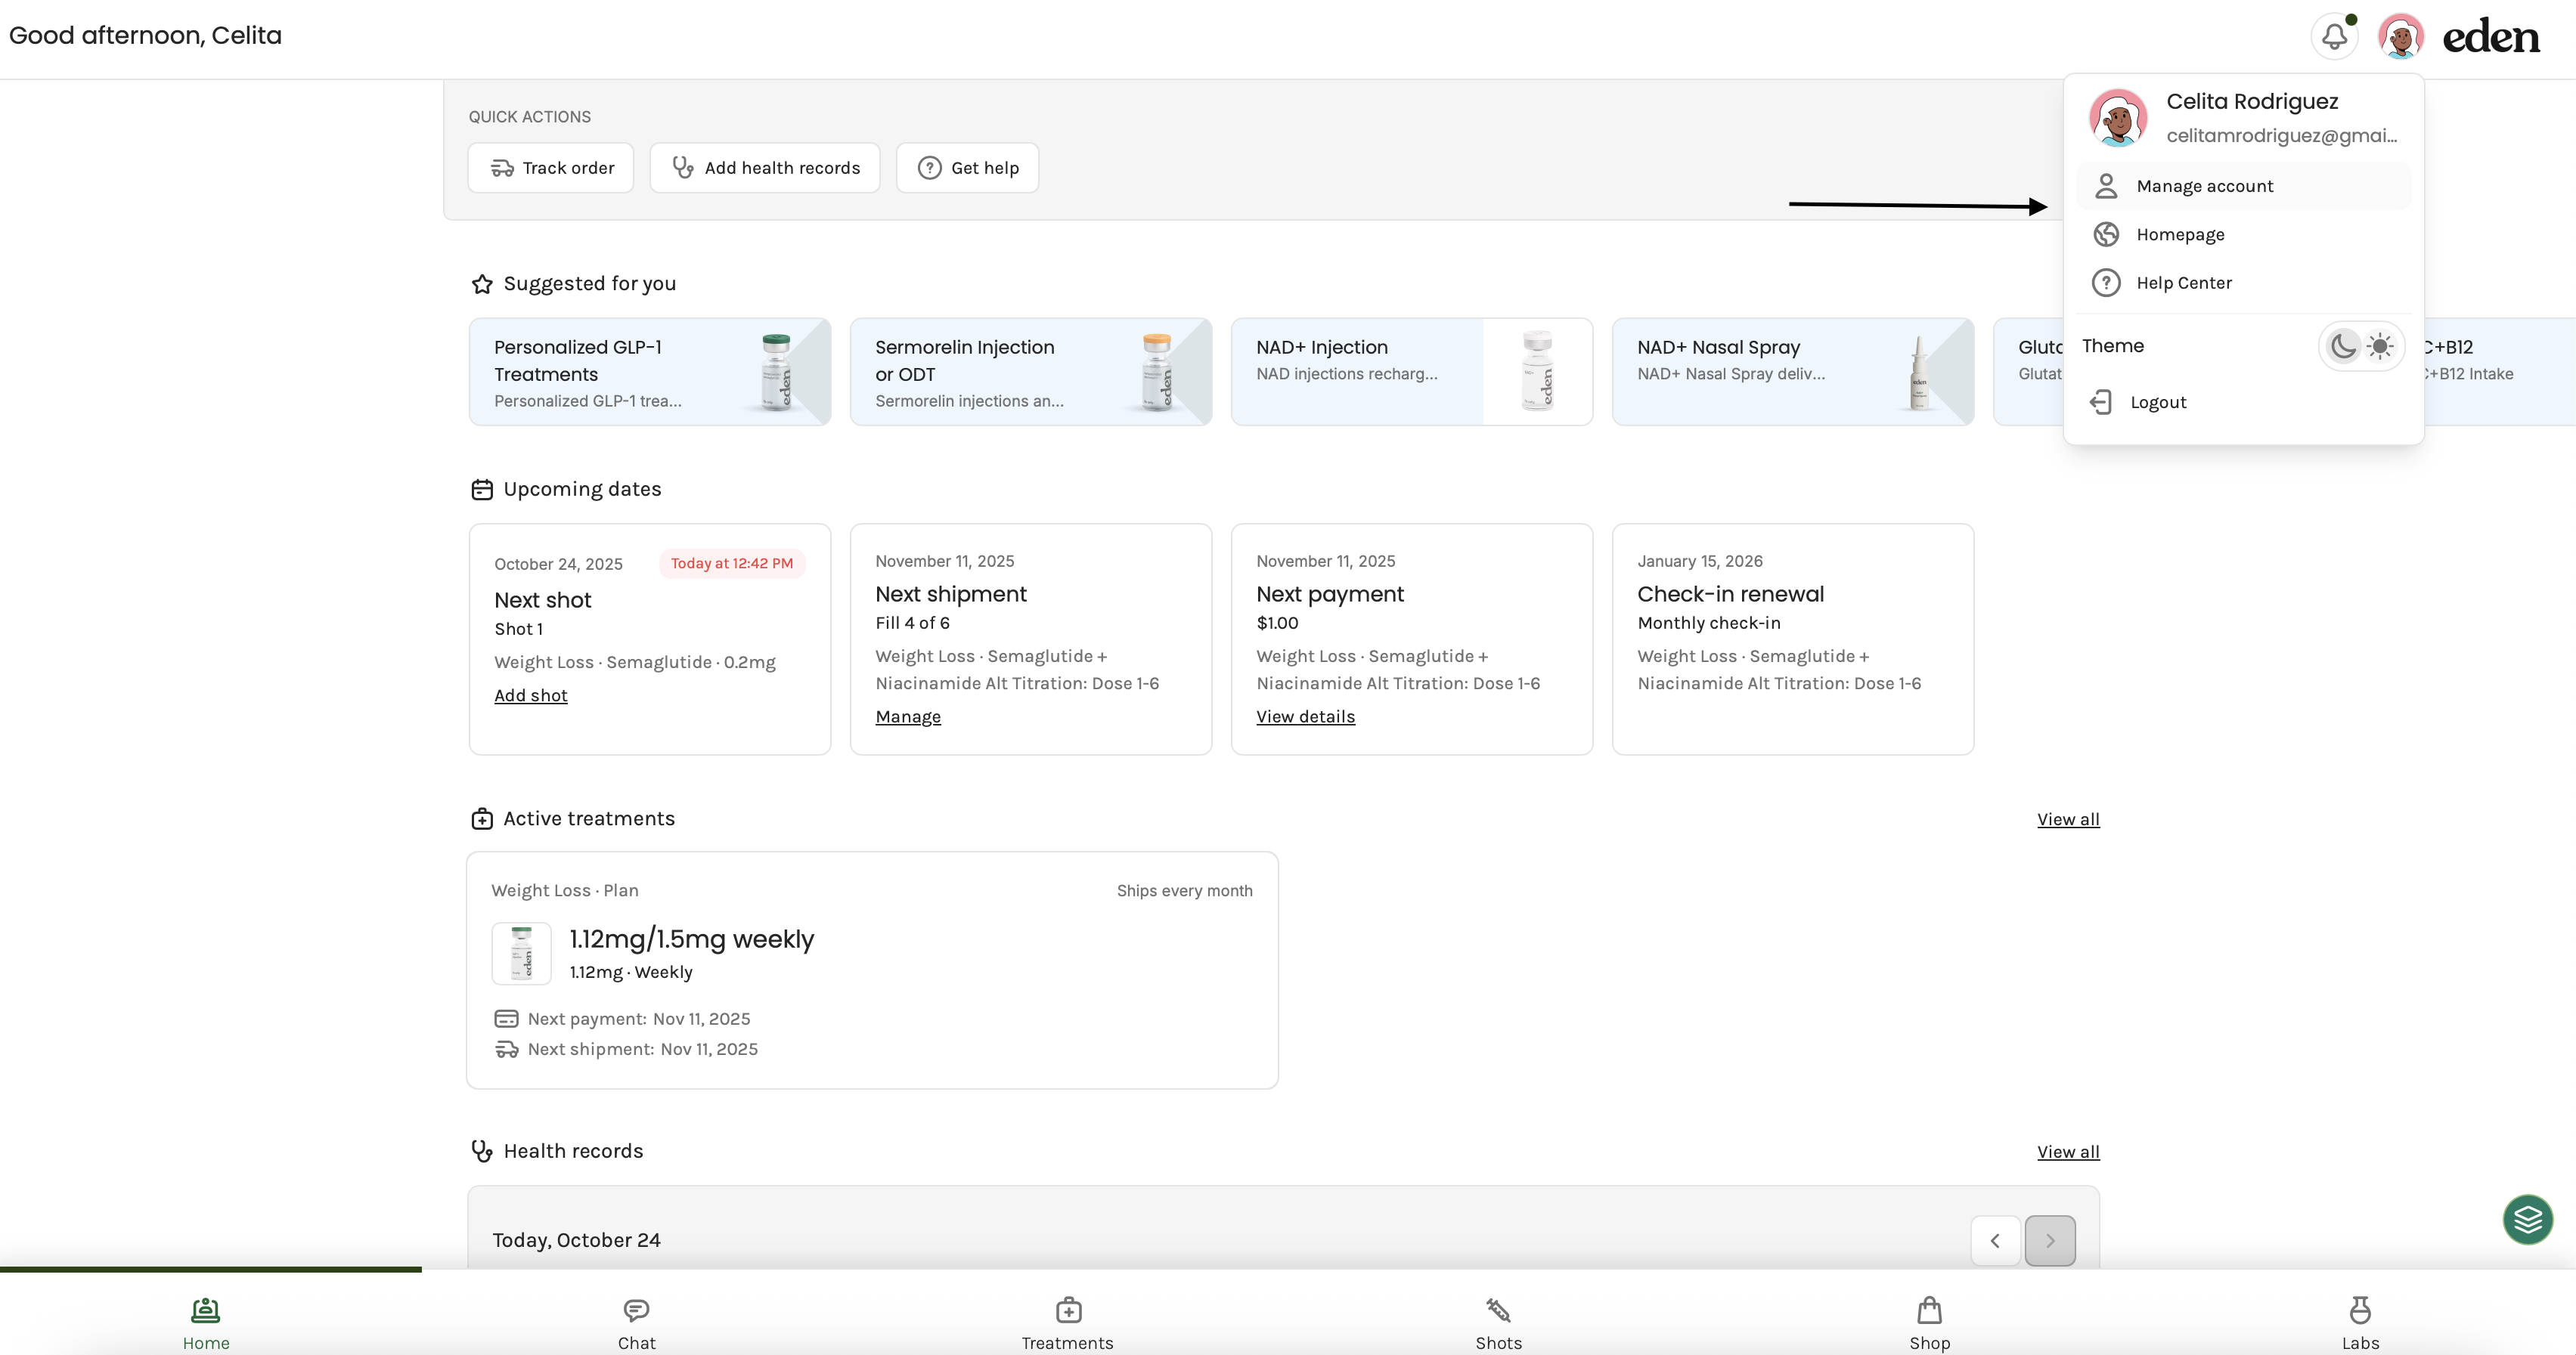
Task: Click the Upcoming dates calendar icon
Action: tap(482, 490)
